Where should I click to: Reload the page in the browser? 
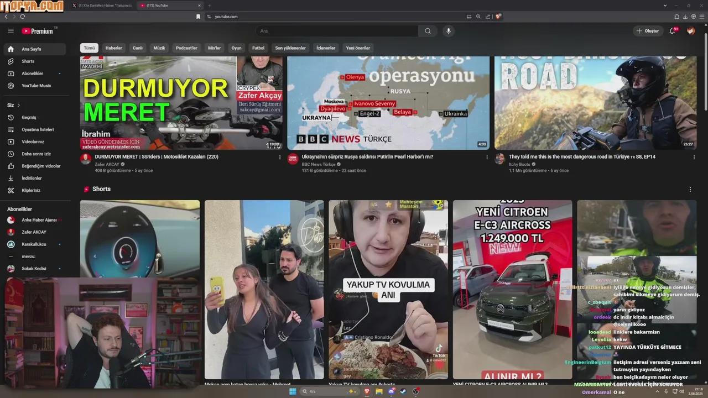(23, 17)
